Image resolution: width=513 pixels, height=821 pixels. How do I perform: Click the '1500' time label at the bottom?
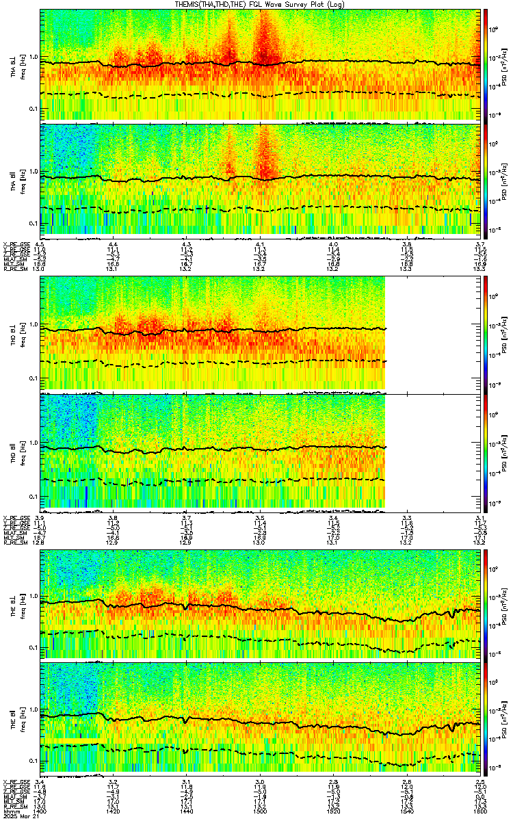point(259,811)
